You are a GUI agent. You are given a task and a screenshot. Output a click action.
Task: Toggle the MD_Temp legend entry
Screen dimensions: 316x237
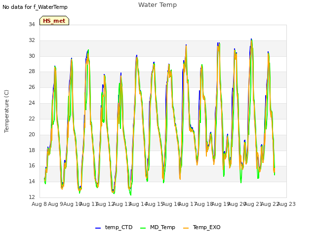158,227
